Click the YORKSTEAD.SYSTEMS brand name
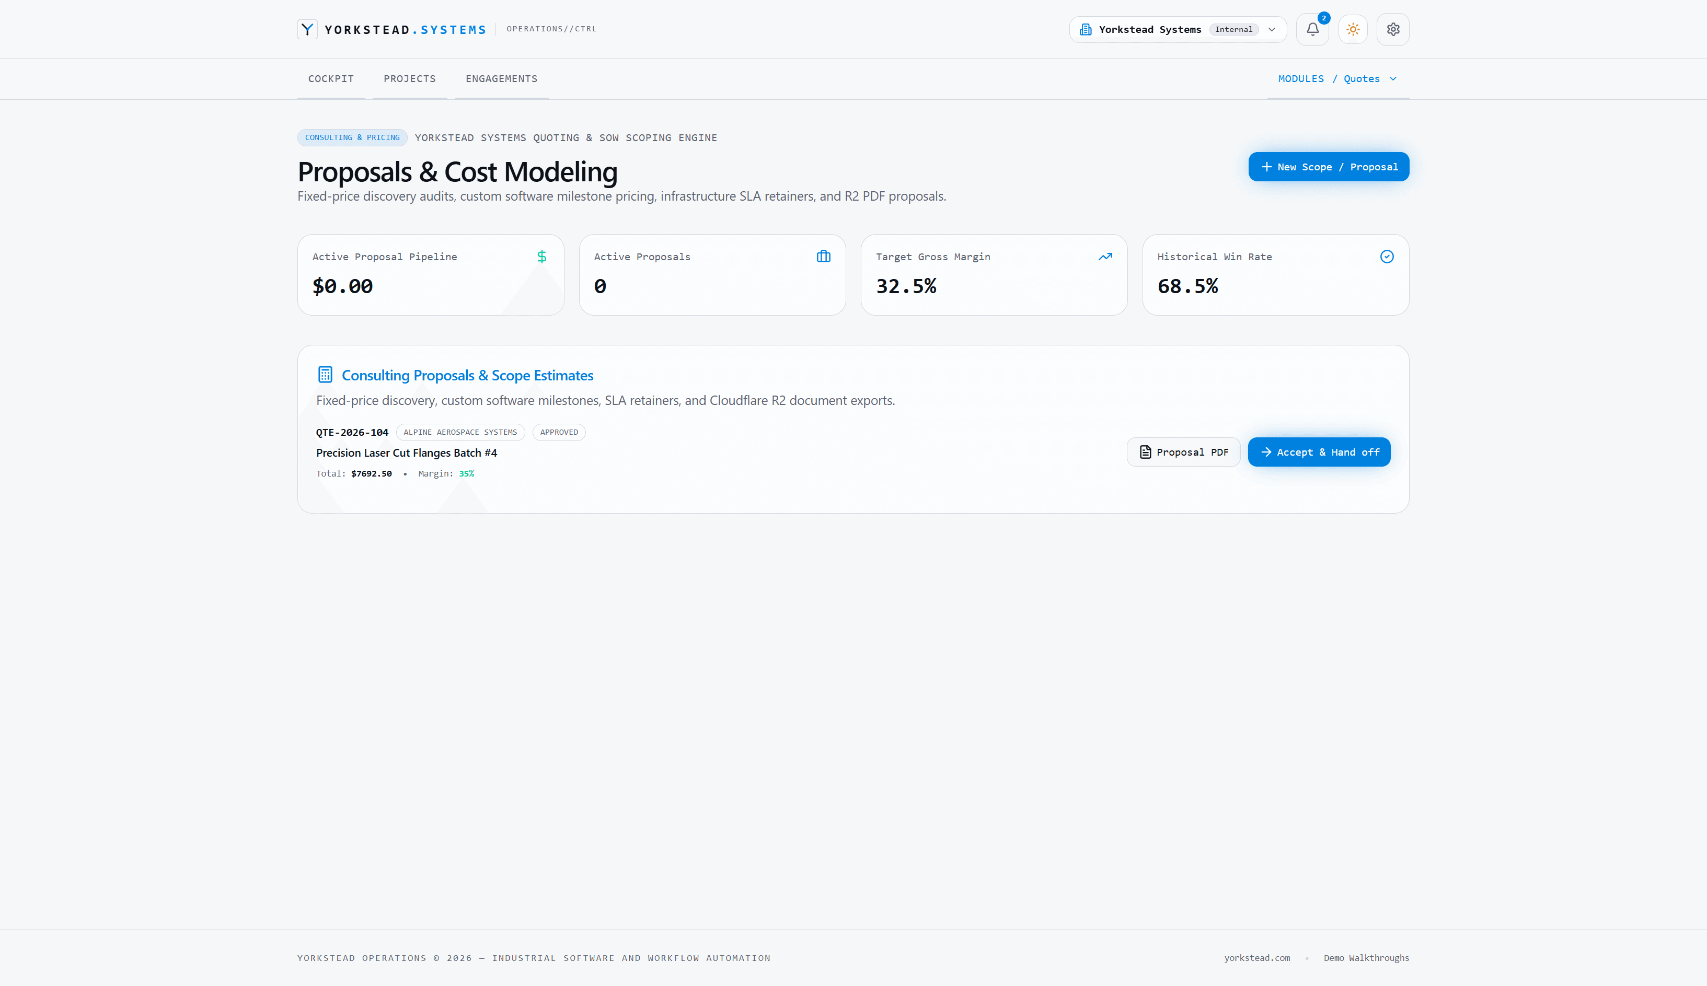This screenshot has height=986, width=1707. click(x=405, y=30)
